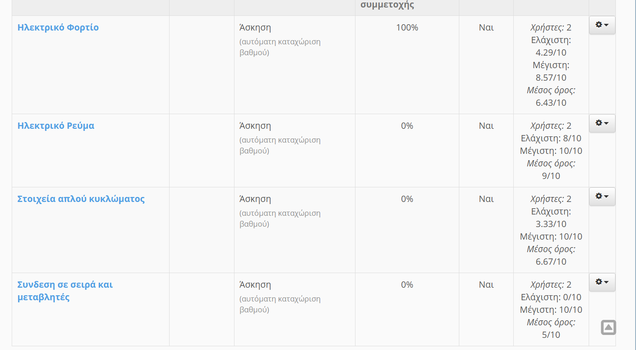Click the συμμετοχής column header
This screenshot has width=636, height=350.
(x=387, y=5)
